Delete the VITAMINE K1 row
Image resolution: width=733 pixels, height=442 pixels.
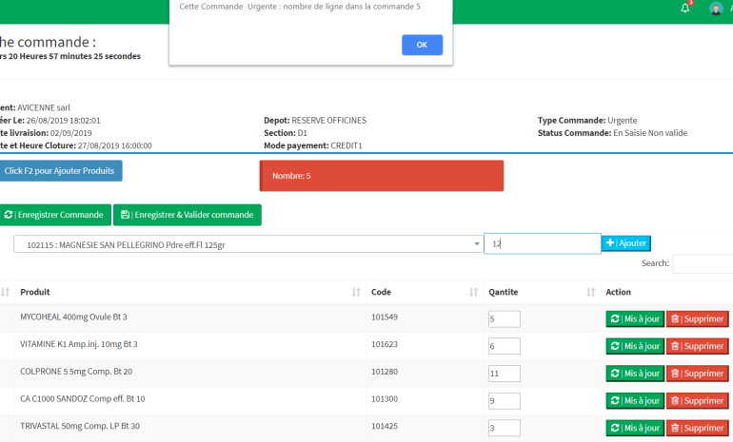(697, 346)
